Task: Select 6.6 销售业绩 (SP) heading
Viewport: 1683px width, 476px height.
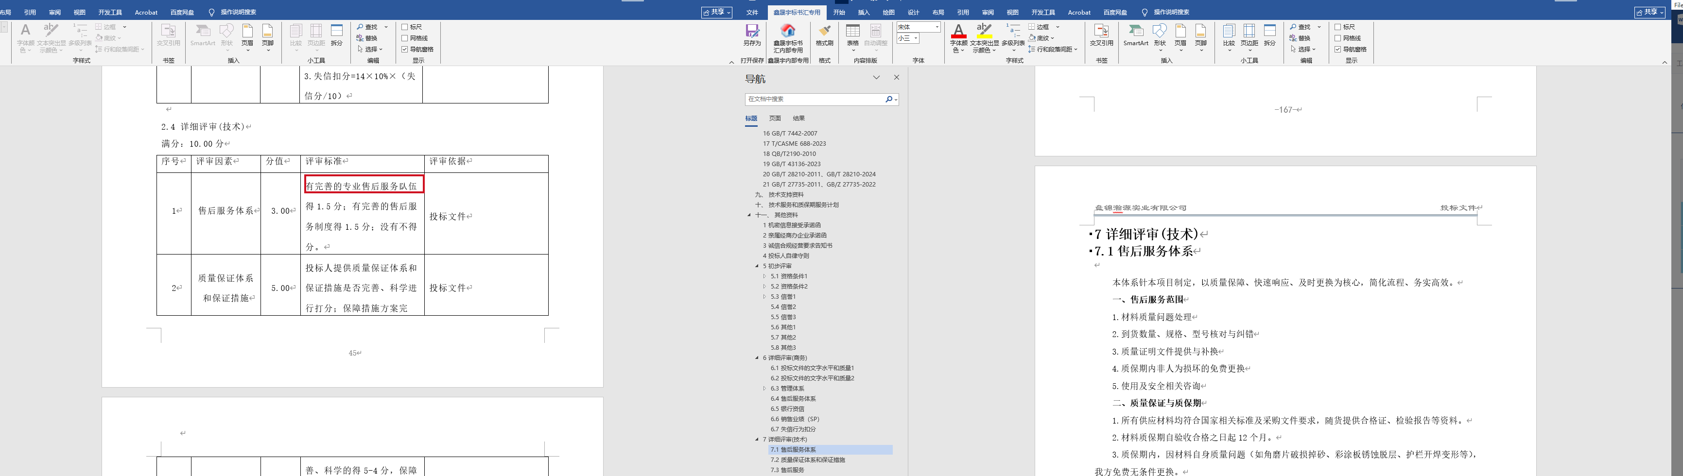Action: coord(795,419)
